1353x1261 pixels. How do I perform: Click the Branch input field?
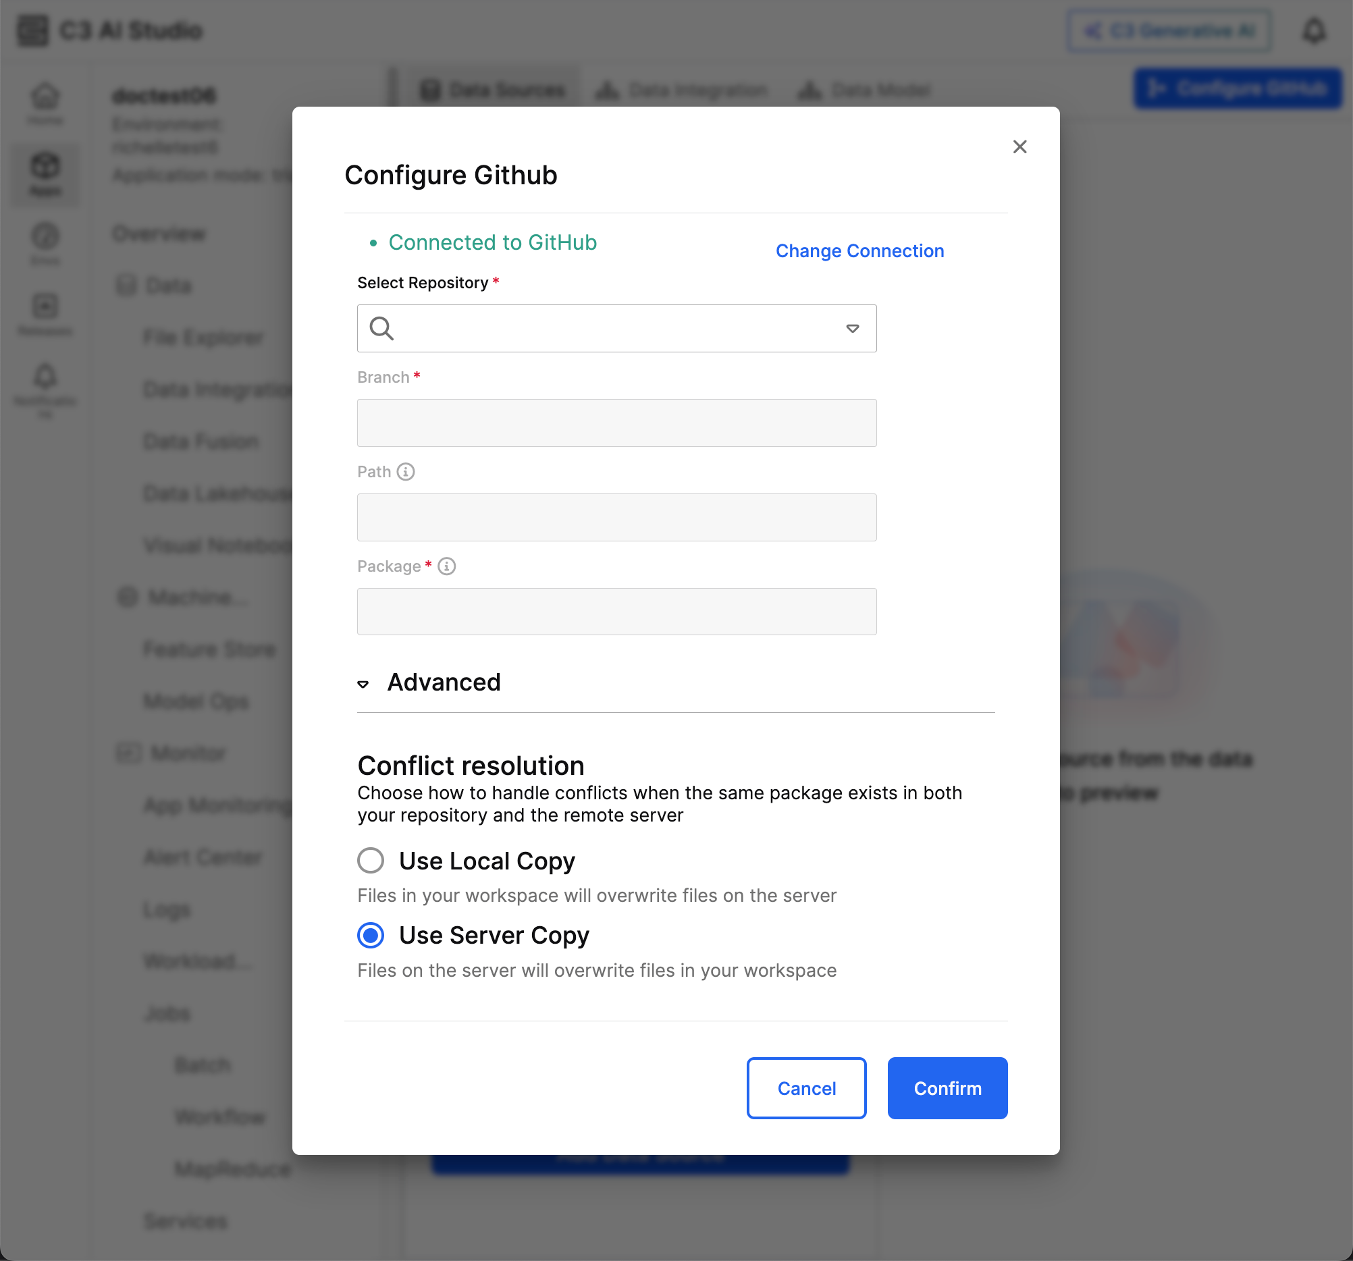(616, 423)
